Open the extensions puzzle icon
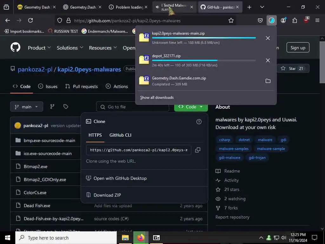 (295, 20)
